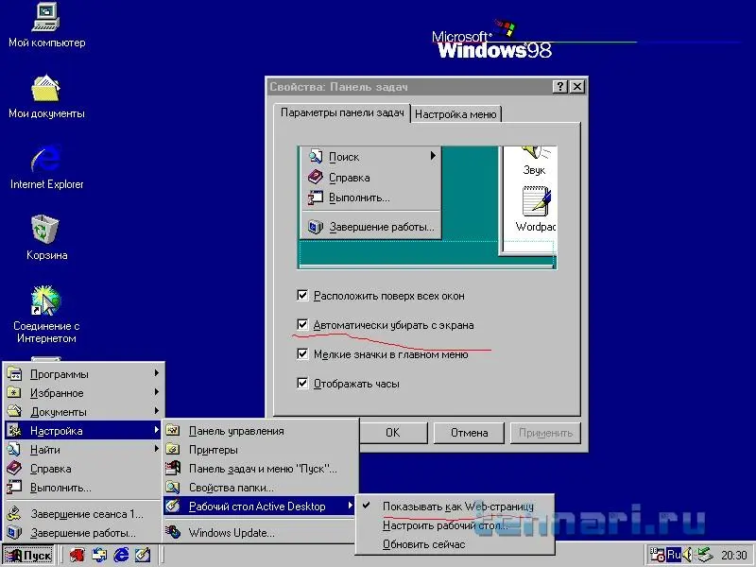Click the volume speaker tray icon
Screen dimensions: 756x567
[x=687, y=555]
